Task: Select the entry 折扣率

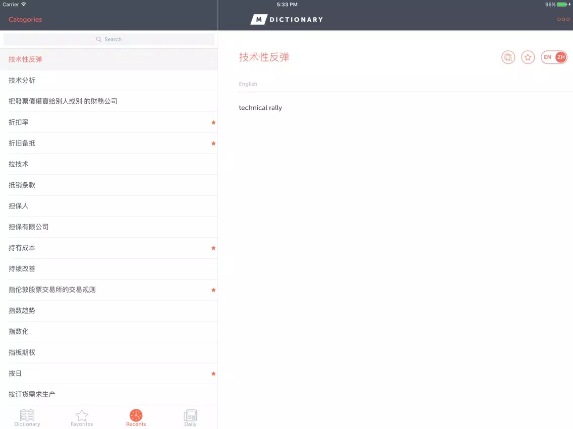Action: click(x=109, y=122)
